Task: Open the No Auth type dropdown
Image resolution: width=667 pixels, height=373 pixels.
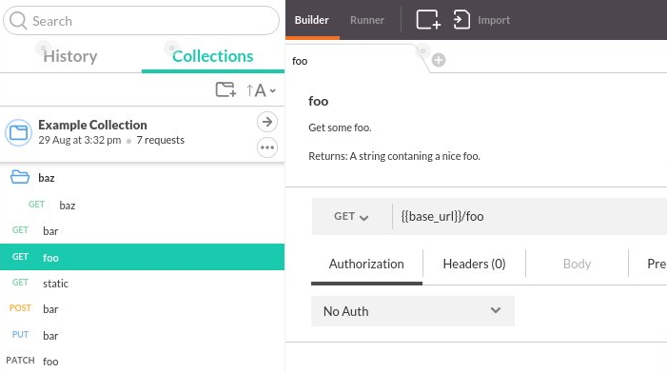Action: 413,311
